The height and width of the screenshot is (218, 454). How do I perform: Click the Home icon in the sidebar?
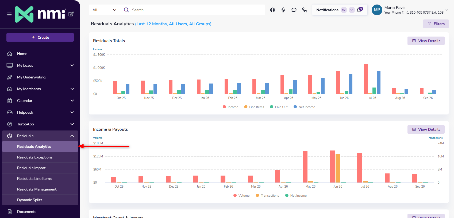point(10,54)
